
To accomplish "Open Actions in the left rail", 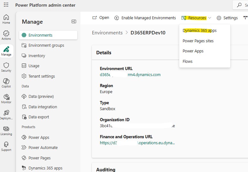I will 6,35.
